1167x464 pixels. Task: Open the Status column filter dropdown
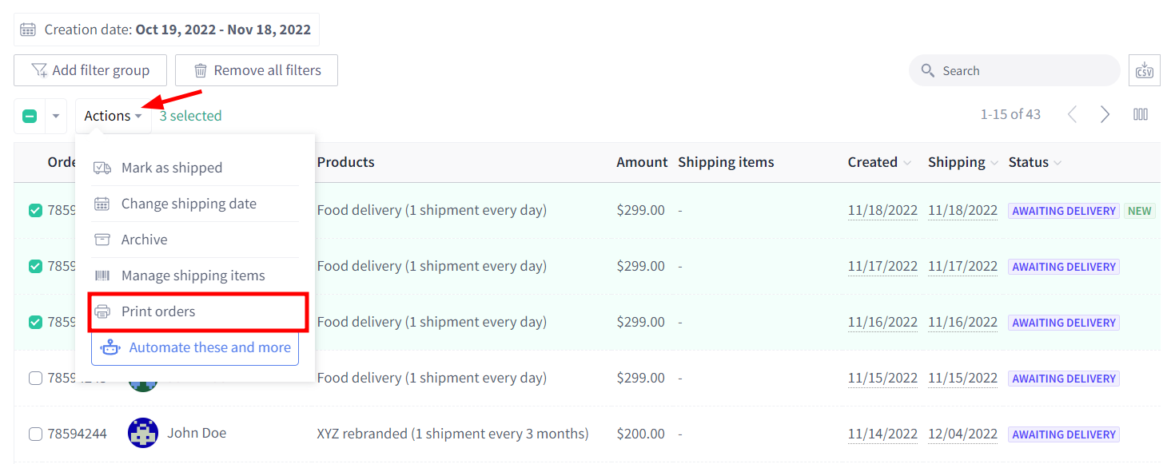tap(1057, 163)
